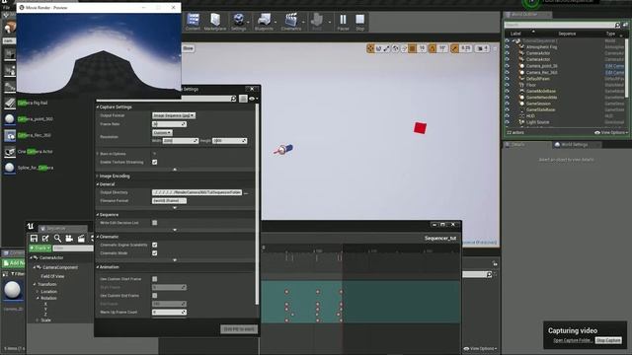Select the World Outliner tab
This screenshot has height=355, width=632.
(528, 15)
